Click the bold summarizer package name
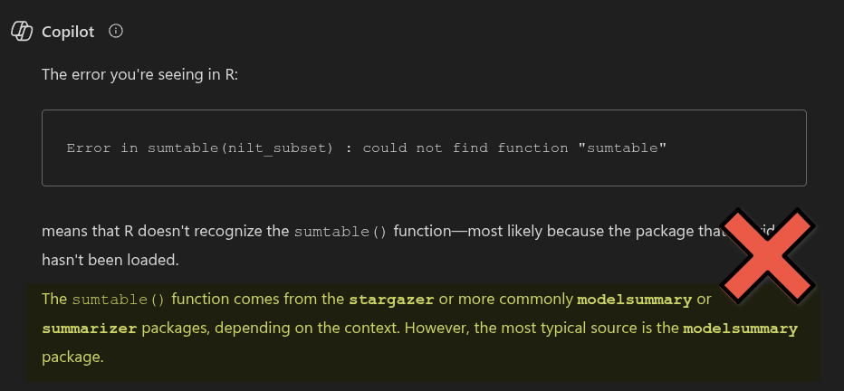Screen dimensions: 844x391 click(x=89, y=329)
